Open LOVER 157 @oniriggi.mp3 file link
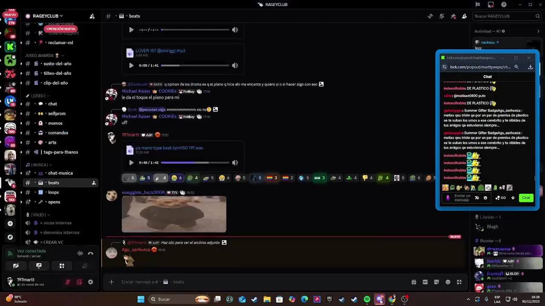Image resolution: width=545 pixels, height=306 pixels. [x=161, y=51]
